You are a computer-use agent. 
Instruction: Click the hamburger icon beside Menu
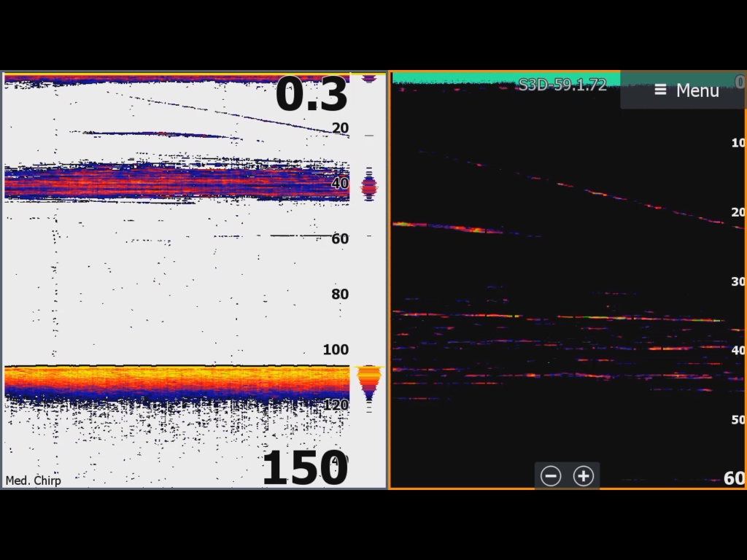click(x=660, y=90)
